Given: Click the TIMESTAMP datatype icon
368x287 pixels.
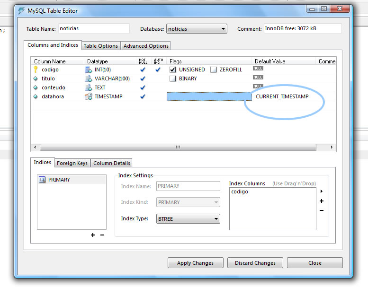Looking at the screenshot, I should coord(88,96).
